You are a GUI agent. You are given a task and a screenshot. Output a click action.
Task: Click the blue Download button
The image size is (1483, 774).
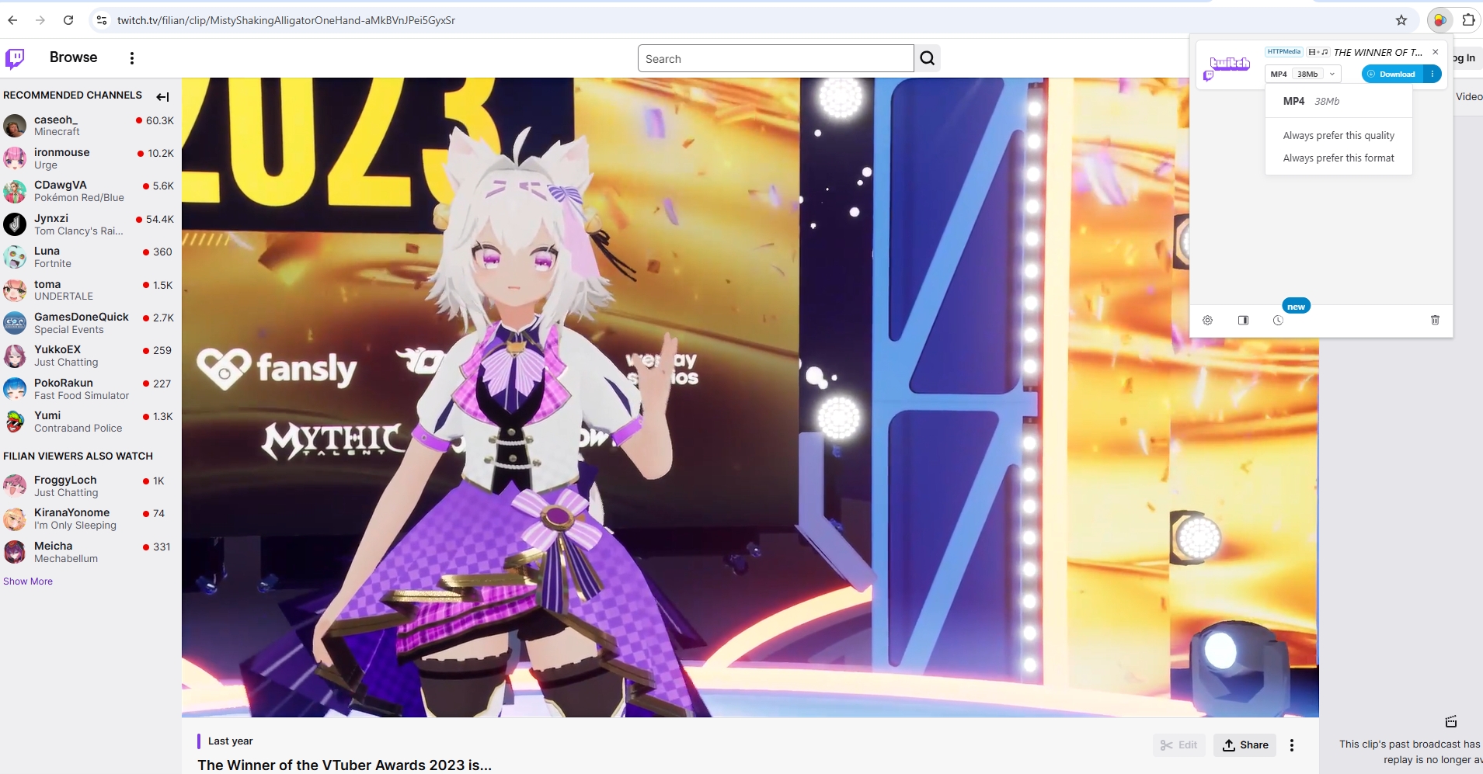click(x=1393, y=74)
